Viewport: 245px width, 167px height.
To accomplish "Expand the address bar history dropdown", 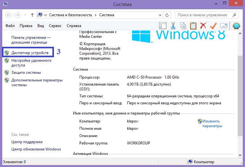I will coord(160,15).
